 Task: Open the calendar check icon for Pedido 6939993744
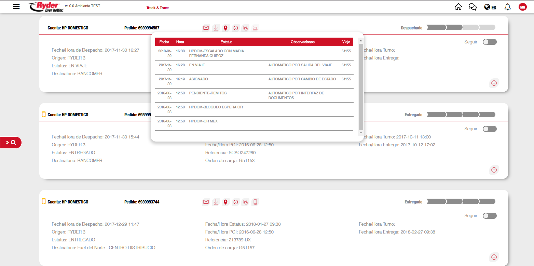tap(245, 202)
